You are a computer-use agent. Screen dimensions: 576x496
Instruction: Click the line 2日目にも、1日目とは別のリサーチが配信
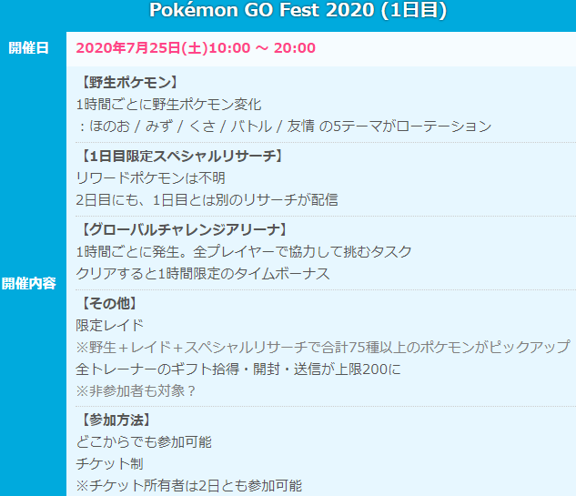click(x=207, y=200)
